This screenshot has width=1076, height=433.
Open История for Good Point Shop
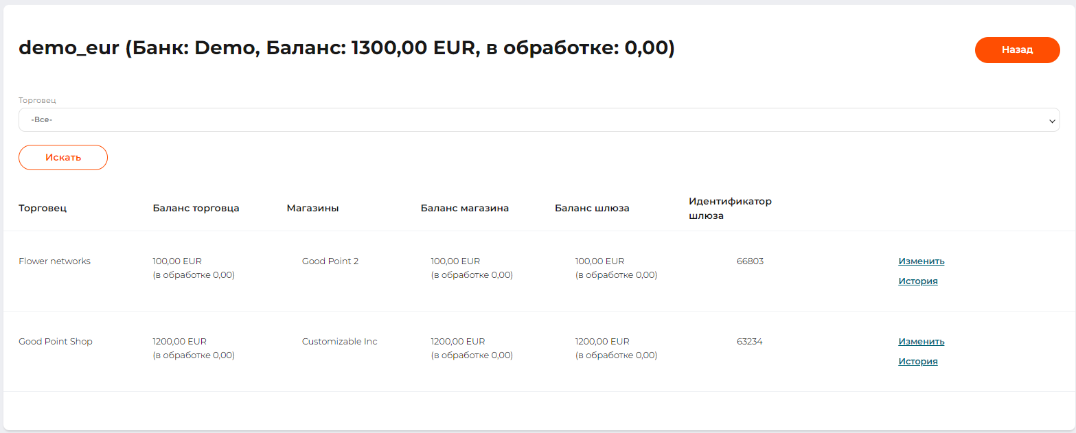[917, 362]
